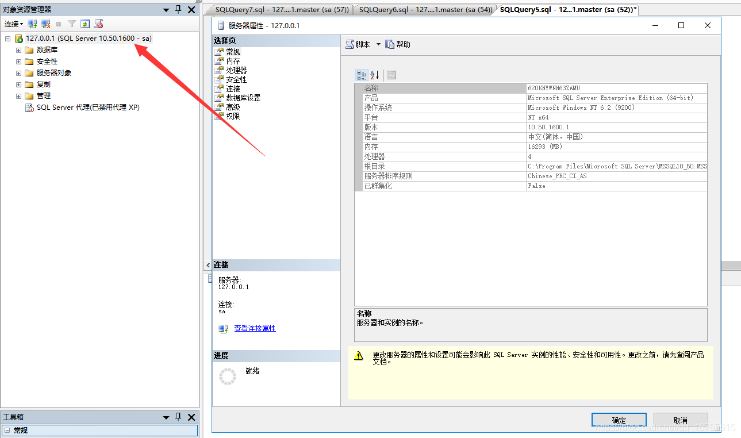Open the 查看连接属性 link

255,329
